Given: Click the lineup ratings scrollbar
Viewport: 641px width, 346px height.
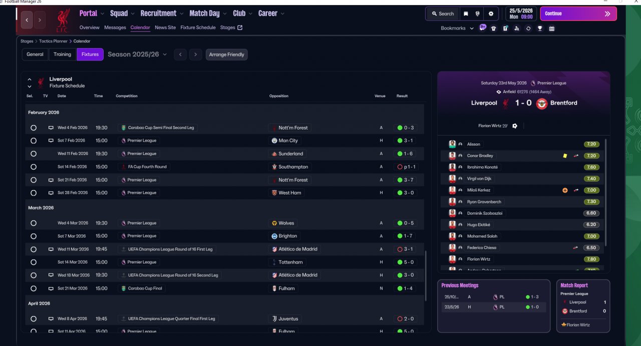Looking at the screenshot, I should [x=606, y=192].
